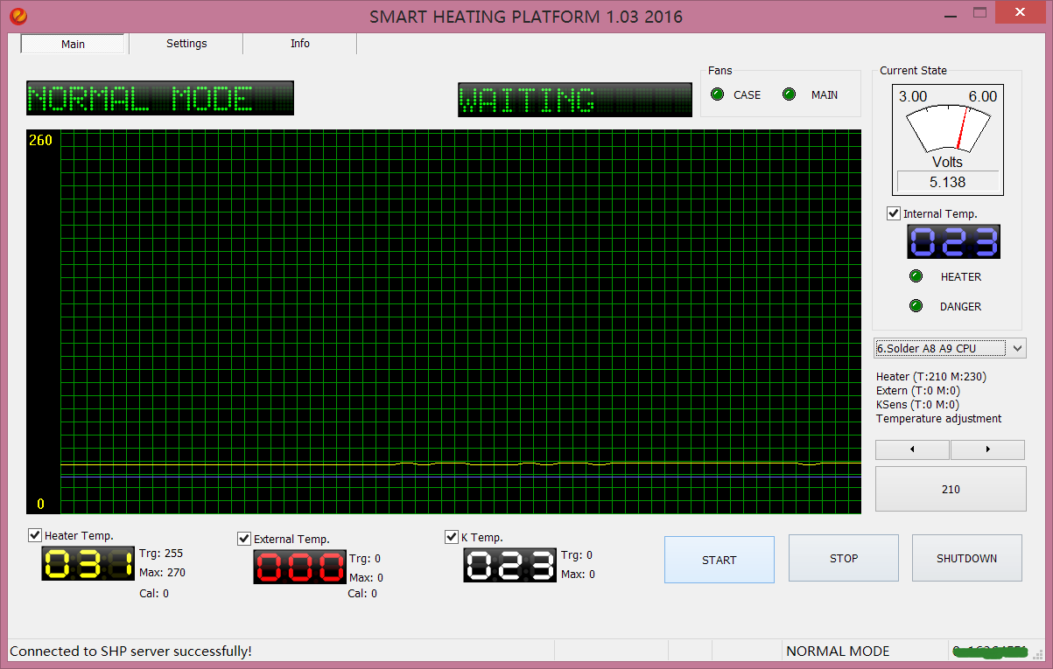The height and width of the screenshot is (669, 1053).
Task: Disable the K Temp. checkbox
Action: click(453, 537)
